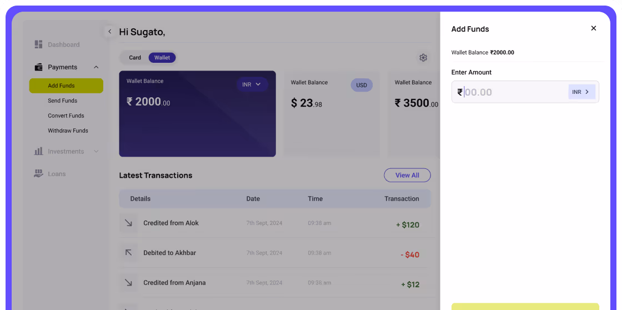Image resolution: width=622 pixels, height=310 pixels.
Task: Select the $ 23.98 USD wallet card
Action: pos(332,113)
